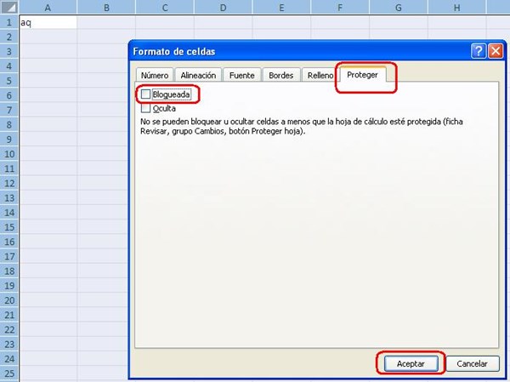Click row 8 header
Image resolution: width=510 pixels, height=382 pixels.
coord(9,125)
